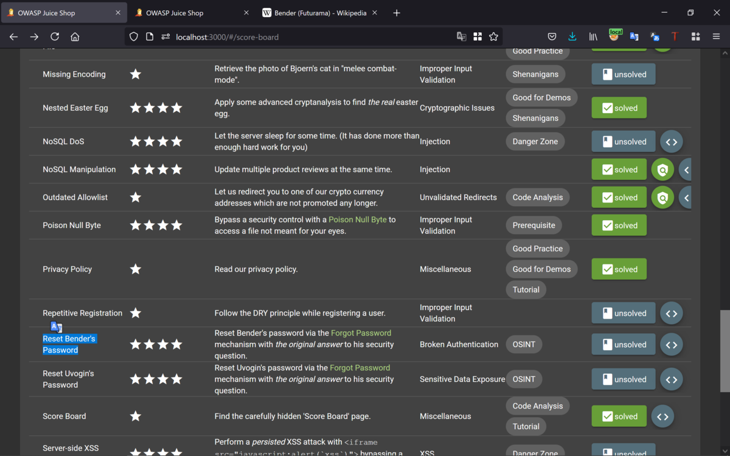Close the Bender (Futurama) Wikipedia tab
The image size is (730, 456).
pos(375,13)
